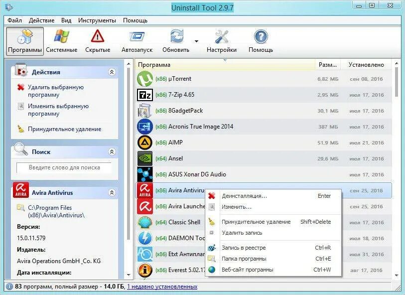The height and width of the screenshot is (295, 405).
Task: Select the Etxt Антиплагиат icon
Action: coord(144,254)
